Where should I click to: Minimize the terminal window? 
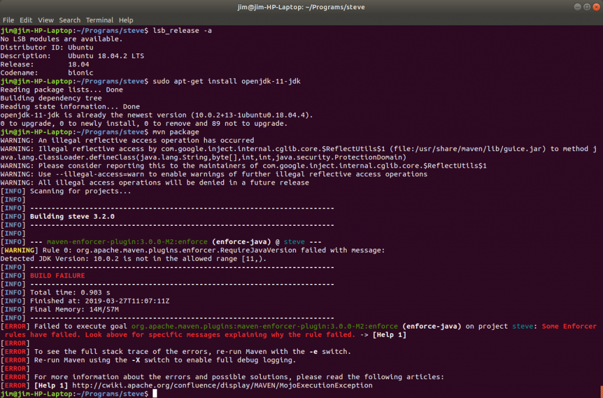point(577,7)
